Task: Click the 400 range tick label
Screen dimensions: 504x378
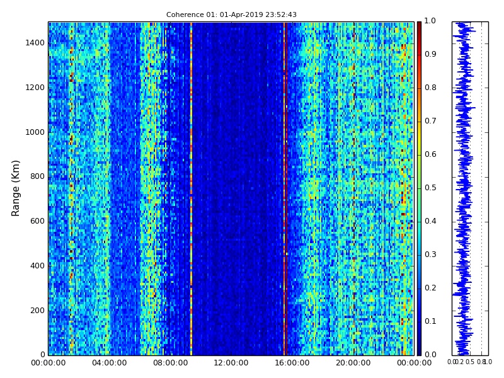Action: click(x=37, y=266)
